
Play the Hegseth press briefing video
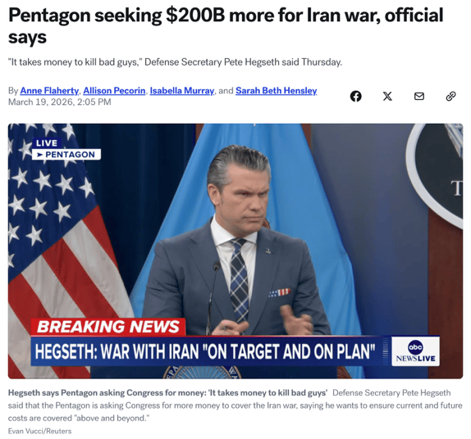235,251
